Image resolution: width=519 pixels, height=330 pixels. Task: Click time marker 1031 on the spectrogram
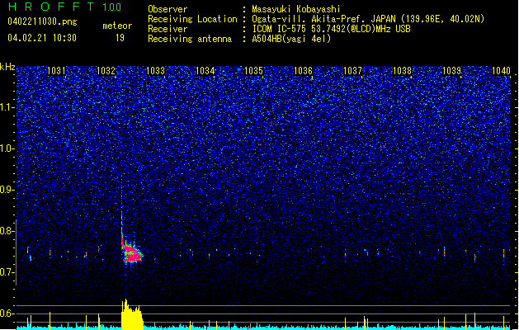56,70
